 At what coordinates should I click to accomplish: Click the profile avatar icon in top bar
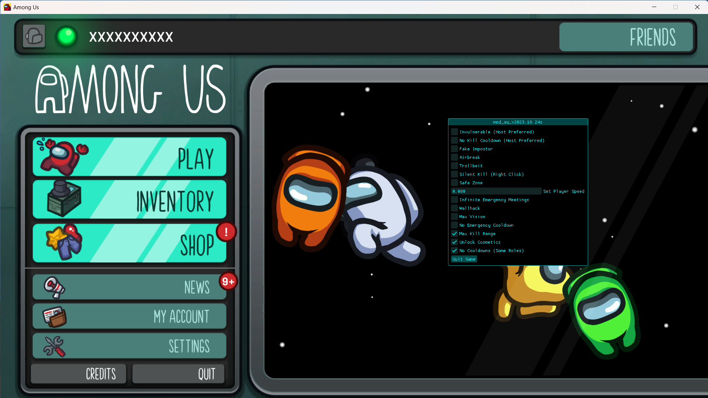pyautogui.click(x=34, y=36)
